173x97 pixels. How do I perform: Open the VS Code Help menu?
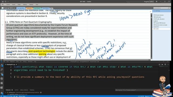[x=35, y=62]
